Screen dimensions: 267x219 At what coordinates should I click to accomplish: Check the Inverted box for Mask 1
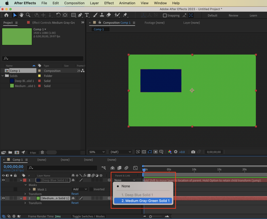point(91,189)
